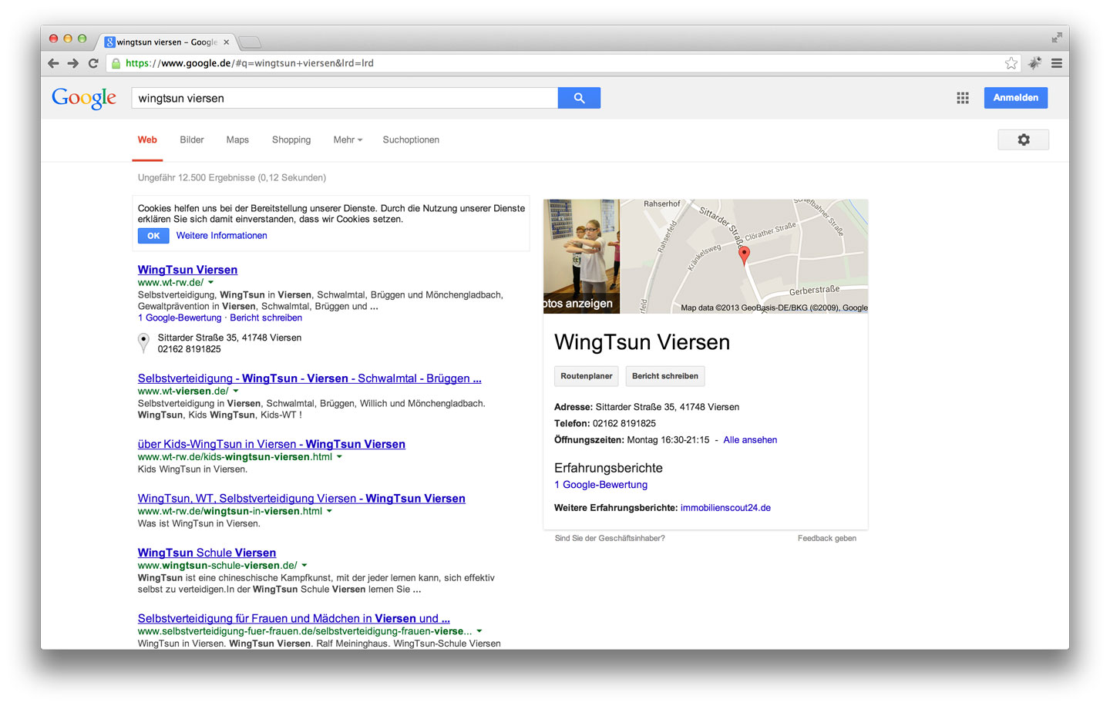The width and height of the screenshot is (1110, 706).
Task: Open the Selbstverteidigung - WingTsun - Viersen - Schwalmtal result
Action: click(309, 378)
